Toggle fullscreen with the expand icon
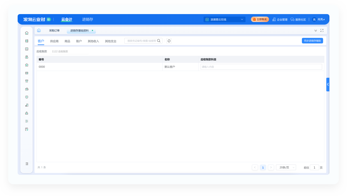 (322, 31)
